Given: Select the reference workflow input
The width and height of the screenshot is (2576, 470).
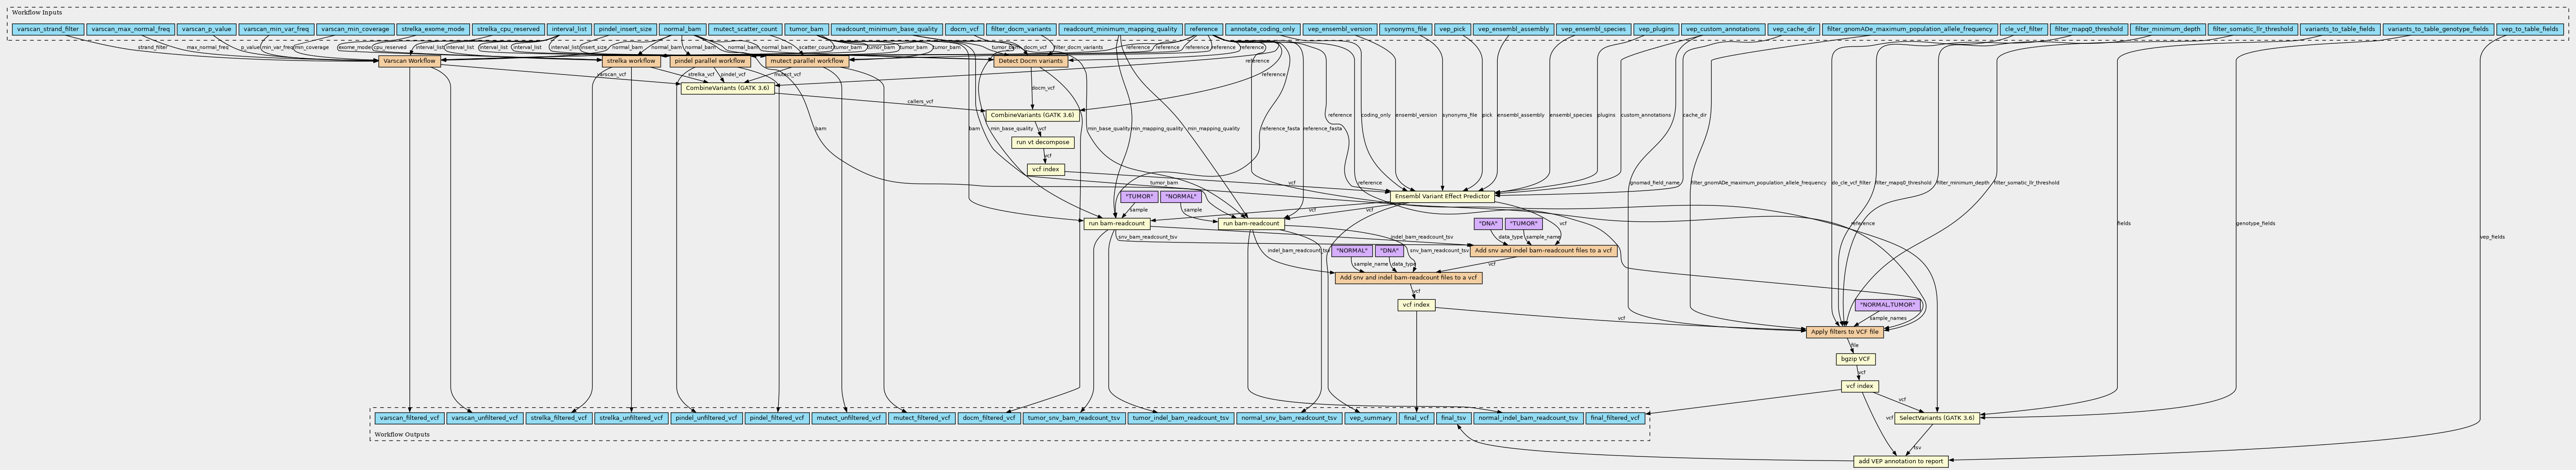Looking at the screenshot, I should point(1203,29).
